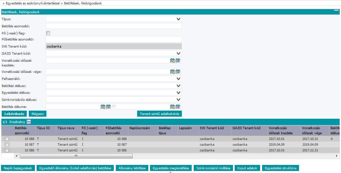Click status cell A in row 10 088
Image resolution: width=341 pixels, height=173 pixels.
[x=332, y=139]
